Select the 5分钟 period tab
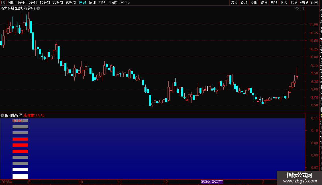 33,3
